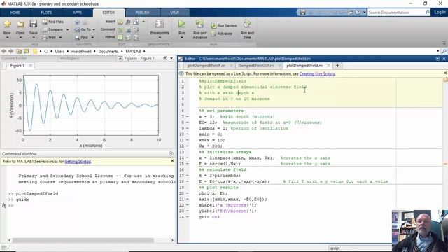
Task: Click the navigate back arrow icon
Action: (3, 51)
